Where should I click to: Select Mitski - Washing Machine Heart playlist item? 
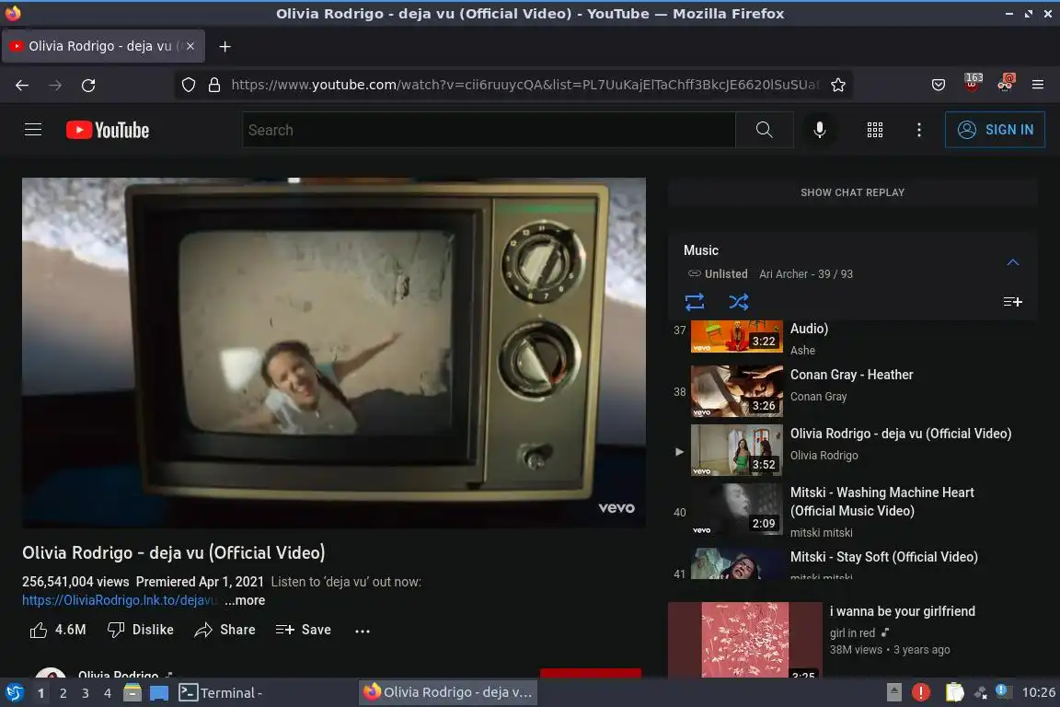(x=852, y=512)
